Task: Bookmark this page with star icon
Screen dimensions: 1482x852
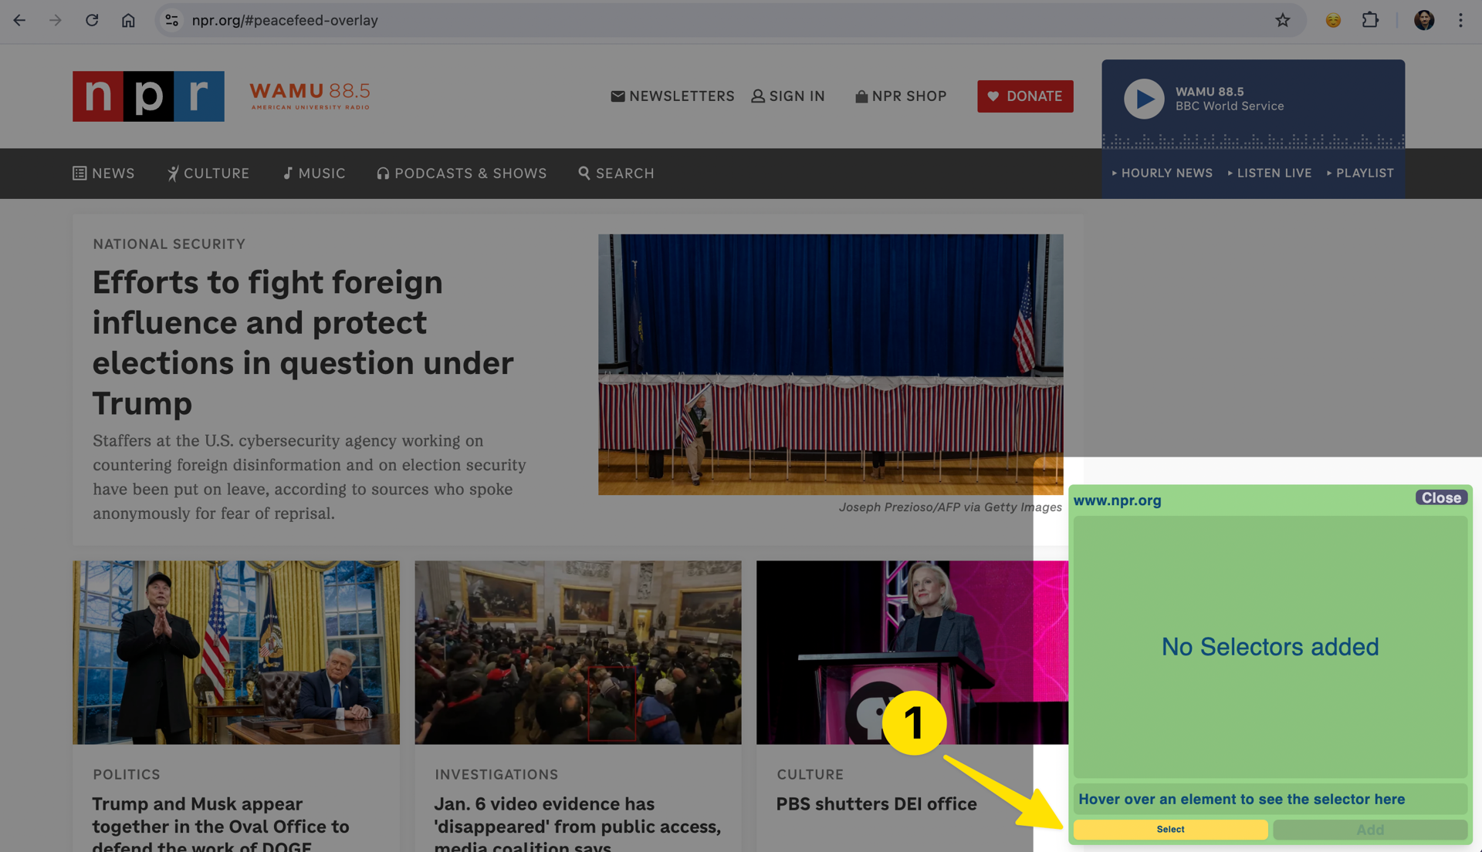Action: tap(1282, 20)
